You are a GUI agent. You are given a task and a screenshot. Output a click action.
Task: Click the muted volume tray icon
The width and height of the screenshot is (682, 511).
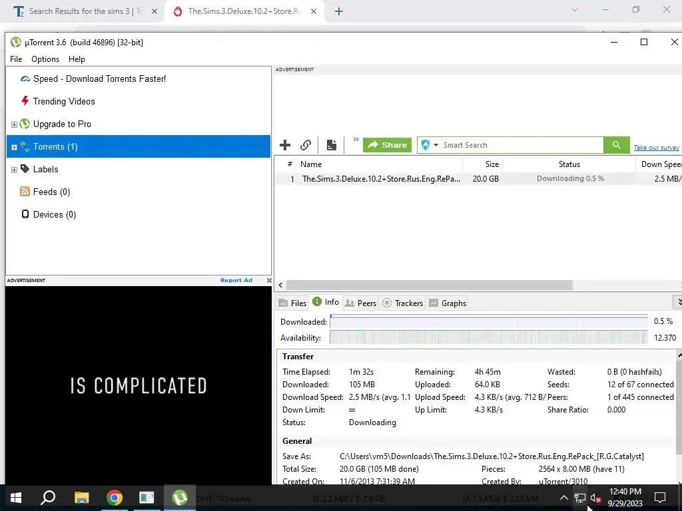(x=595, y=498)
